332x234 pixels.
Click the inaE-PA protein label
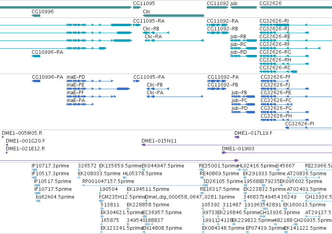point(76,100)
